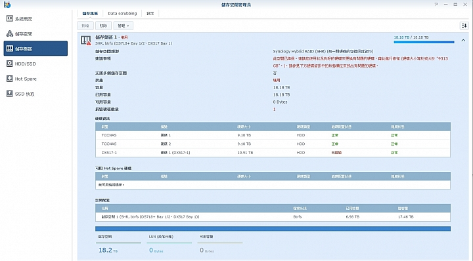Click the 儲存集區 1 pool title

click(x=106, y=37)
